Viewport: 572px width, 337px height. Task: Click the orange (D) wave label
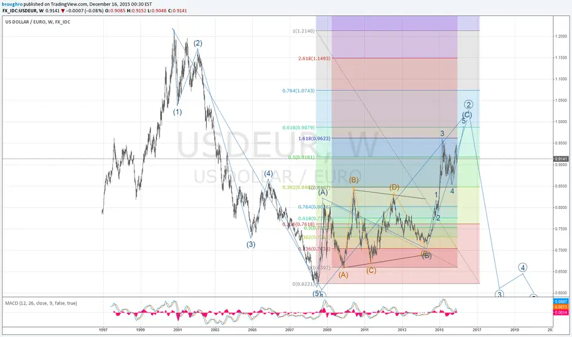394,187
